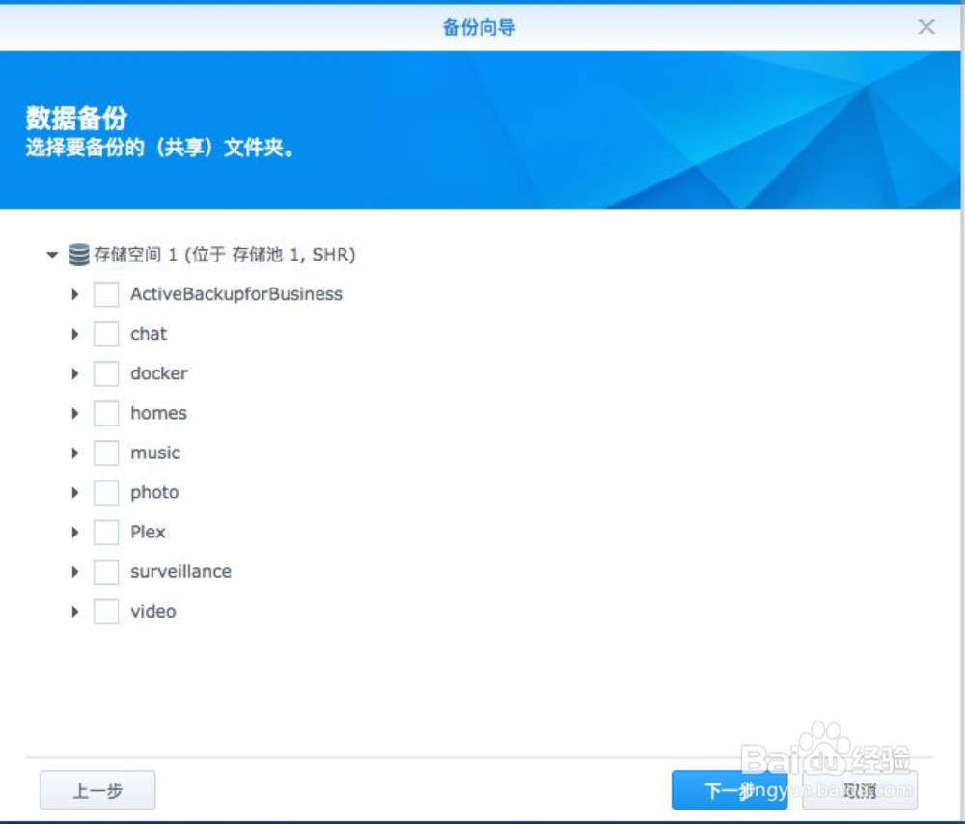The width and height of the screenshot is (965, 824).
Task: Cancel the wizard with 取消 button
Action: (x=860, y=790)
